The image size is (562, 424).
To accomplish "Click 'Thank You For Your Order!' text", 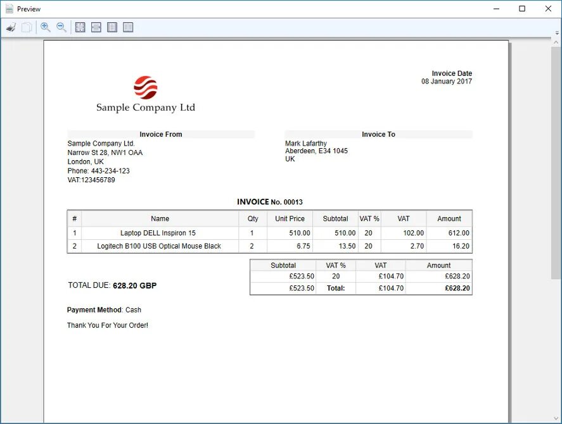I will 108,325.
